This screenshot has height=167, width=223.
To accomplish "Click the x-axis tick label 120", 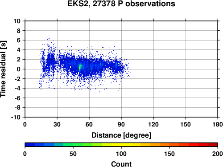I will (153, 124).
